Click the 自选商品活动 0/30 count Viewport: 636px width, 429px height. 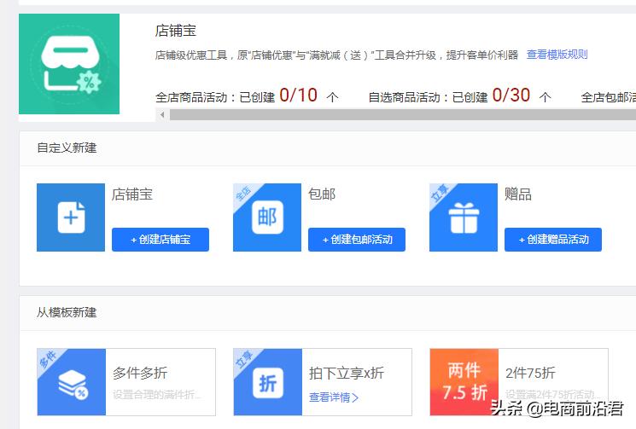[x=511, y=96]
